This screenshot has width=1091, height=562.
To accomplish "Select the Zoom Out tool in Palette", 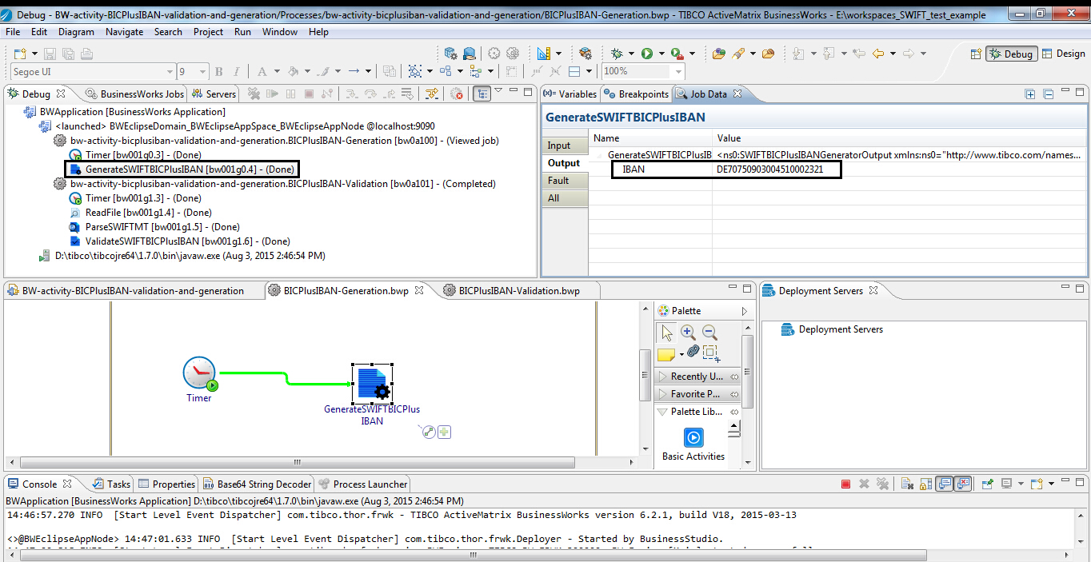I will click(x=709, y=332).
